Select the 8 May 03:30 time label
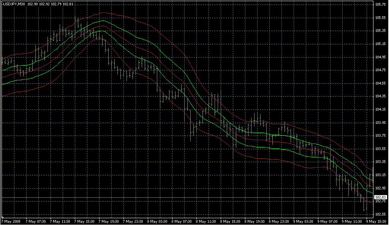This screenshot has height=225, width=389. click(158, 221)
